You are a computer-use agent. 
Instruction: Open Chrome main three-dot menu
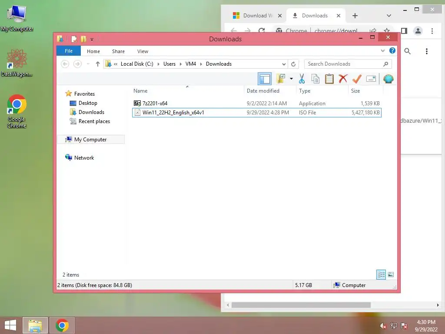click(x=432, y=31)
